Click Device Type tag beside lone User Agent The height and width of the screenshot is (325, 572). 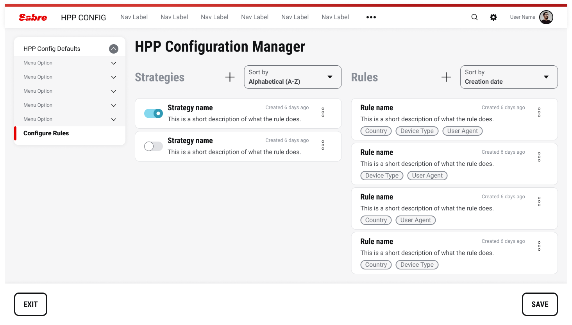click(x=382, y=176)
